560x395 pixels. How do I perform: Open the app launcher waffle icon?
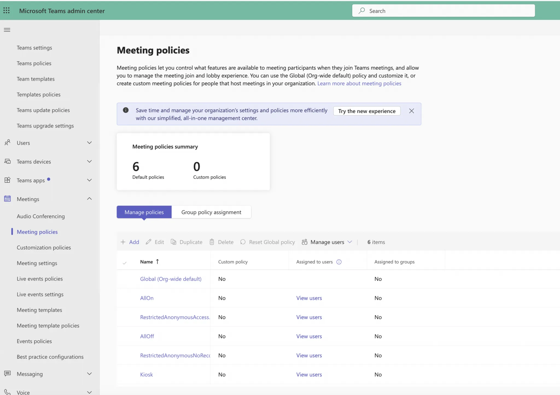pos(7,10)
